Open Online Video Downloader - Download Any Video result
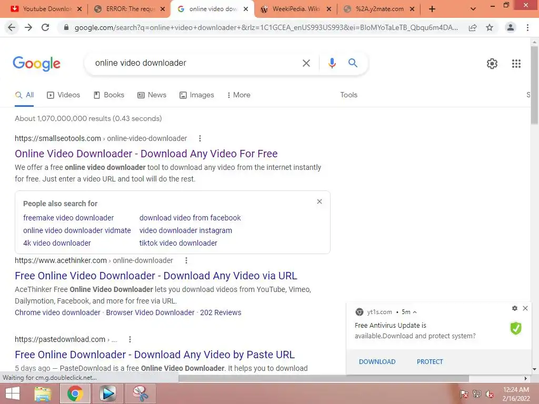This screenshot has width=539, height=404. (x=146, y=154)
